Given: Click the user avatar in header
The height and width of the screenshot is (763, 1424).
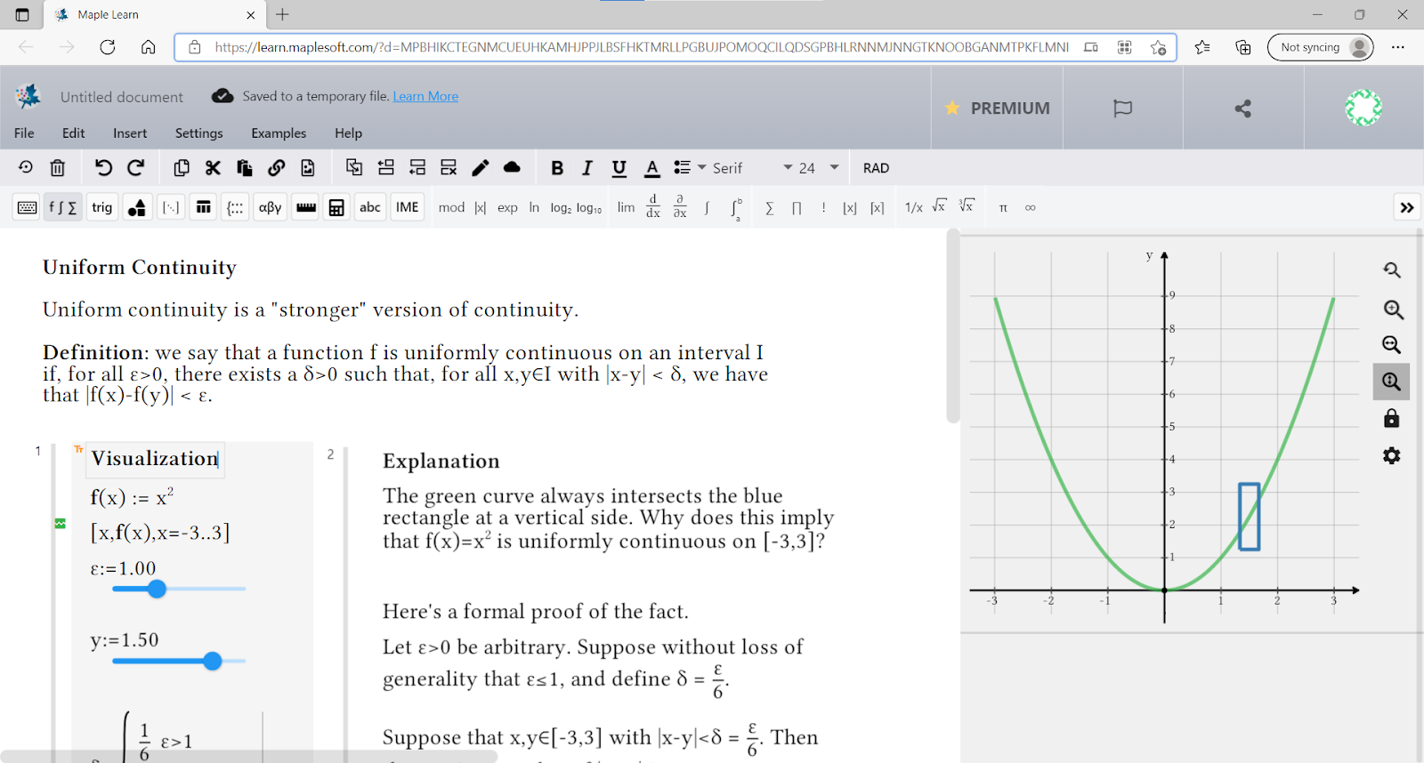Looking at the screenshot, I should click(x=1363, y=108).
